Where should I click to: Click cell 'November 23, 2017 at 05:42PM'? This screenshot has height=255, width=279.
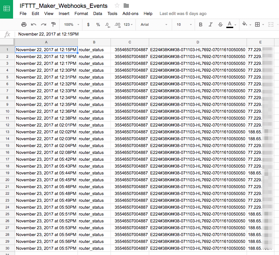(46, 159)
